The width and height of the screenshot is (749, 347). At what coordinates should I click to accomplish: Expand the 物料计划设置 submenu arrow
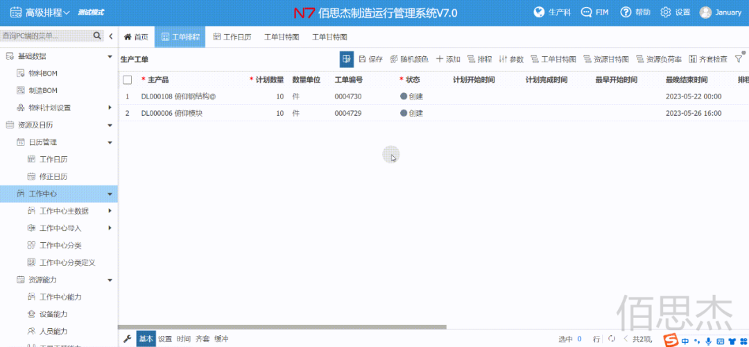point(110,108)
